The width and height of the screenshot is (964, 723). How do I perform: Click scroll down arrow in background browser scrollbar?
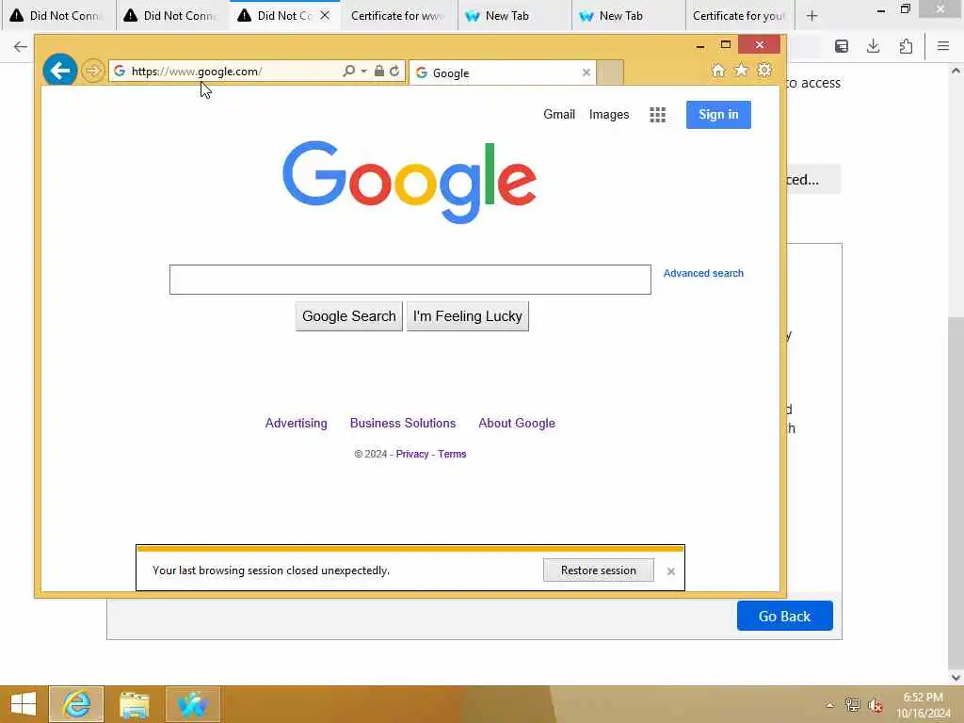[x=956, y=677]
